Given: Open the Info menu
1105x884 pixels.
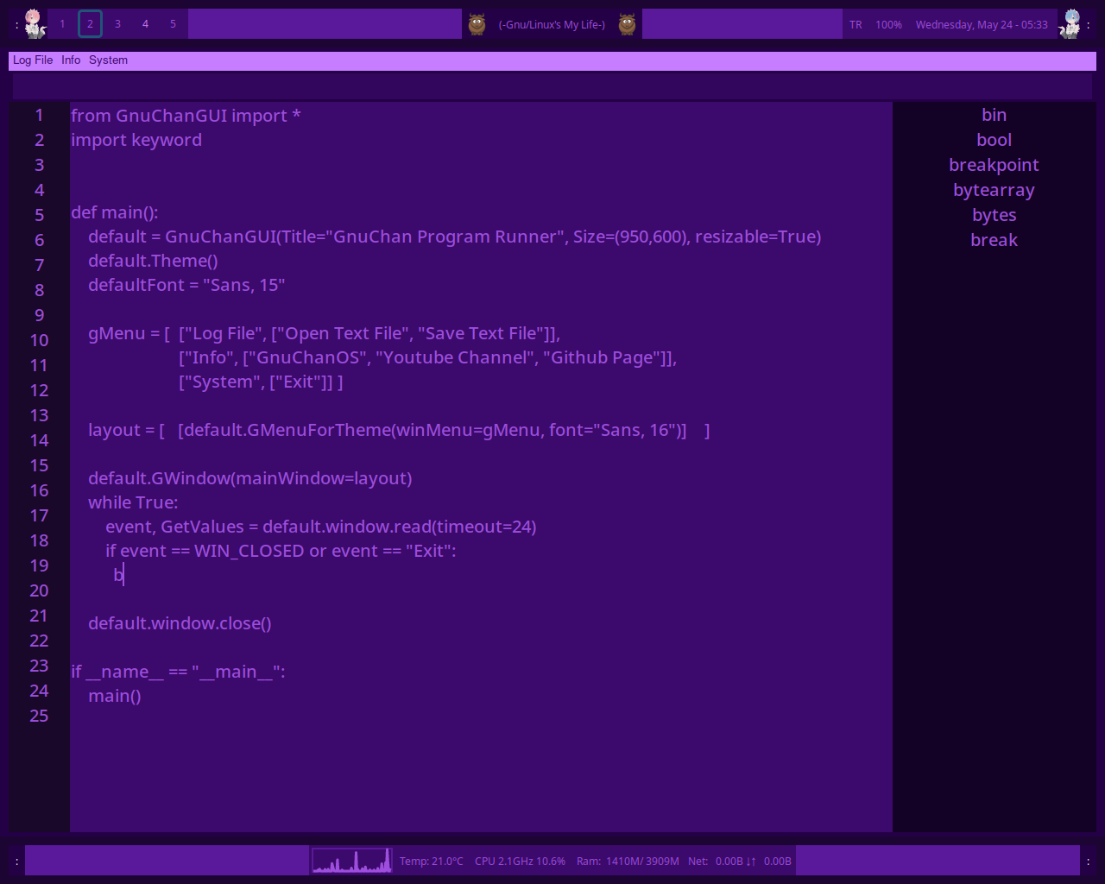Looking at the screenshot, I should [x=71, y=60].
